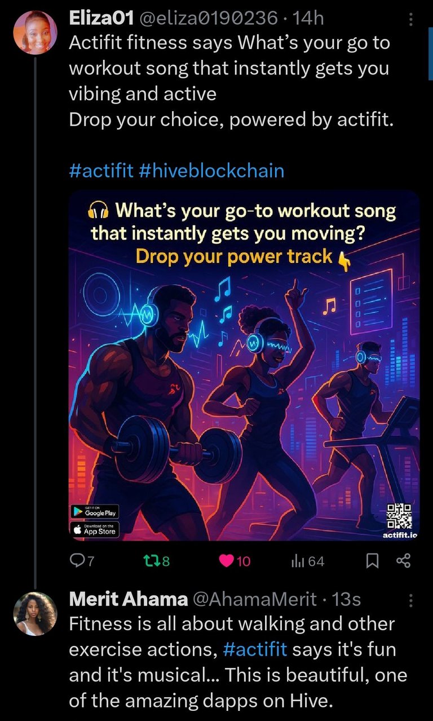Open more options on Merit Ahama's reply
The image size is (433, 721).
pyautogui.click(x=410, y=600)
